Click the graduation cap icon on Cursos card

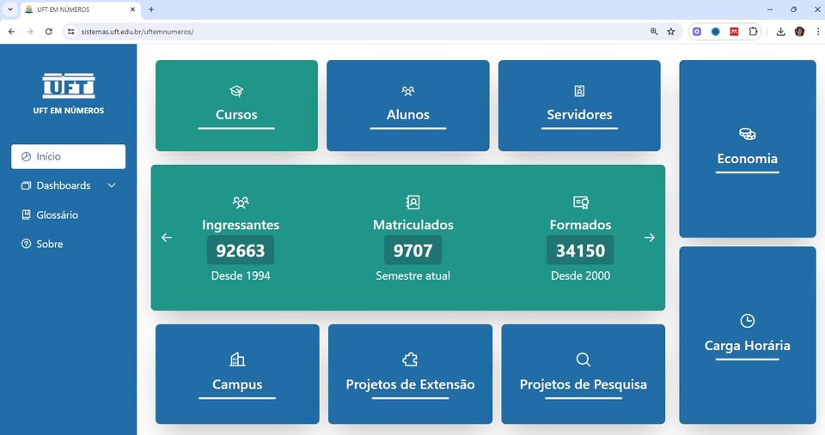pyautogui.click(x=236, y=91)
